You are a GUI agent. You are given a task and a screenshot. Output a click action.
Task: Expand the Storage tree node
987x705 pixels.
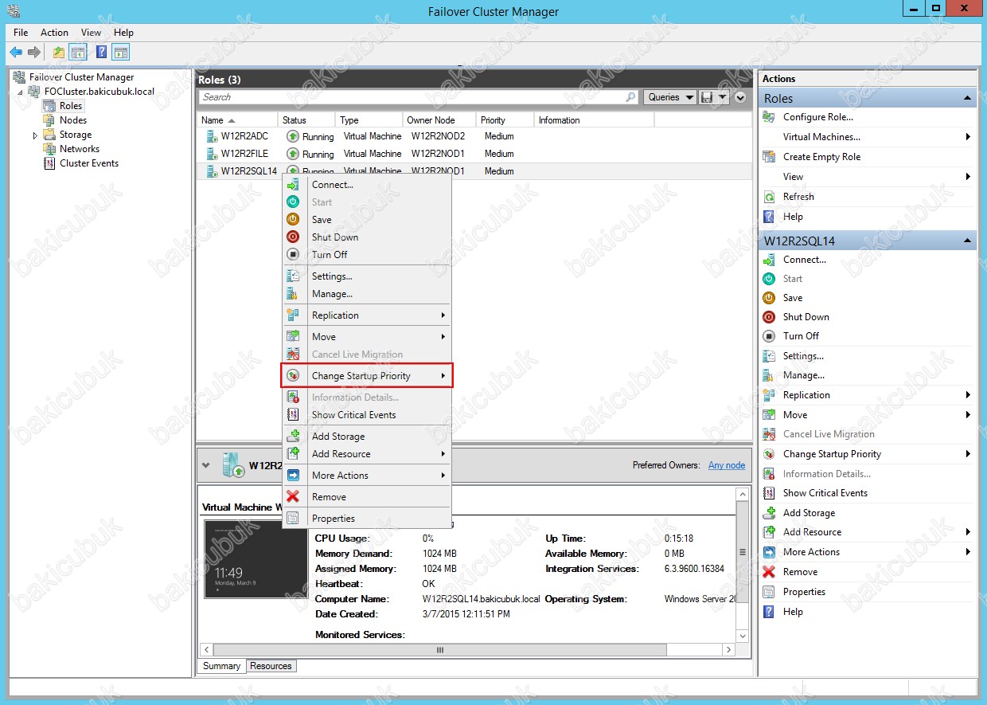(x=35, y=135)
